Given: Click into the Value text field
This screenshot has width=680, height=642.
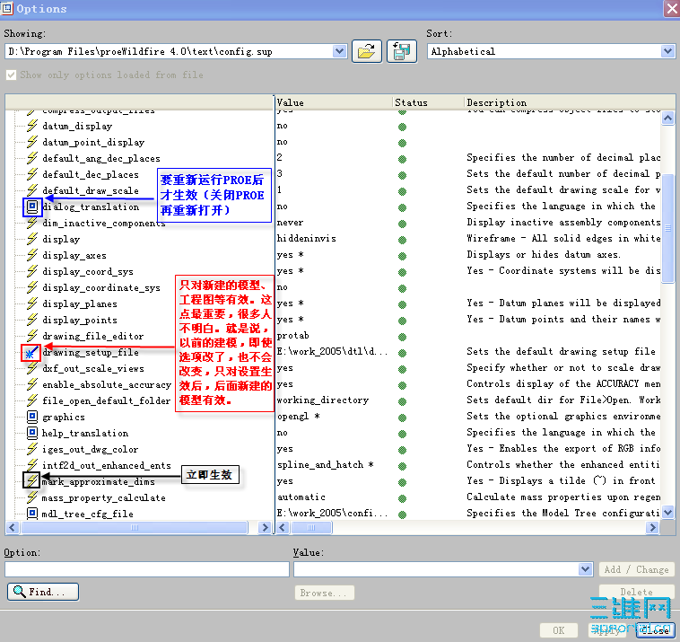Looking at the screenshot, I should 436,569.
